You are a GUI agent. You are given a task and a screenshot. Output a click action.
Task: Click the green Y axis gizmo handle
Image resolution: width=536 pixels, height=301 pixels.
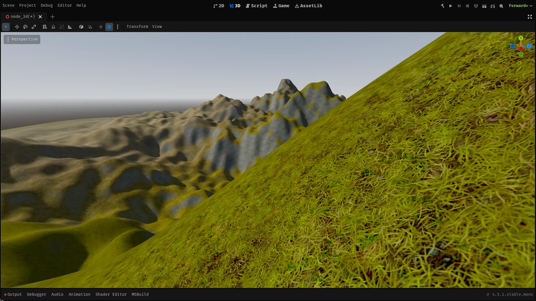521,38
